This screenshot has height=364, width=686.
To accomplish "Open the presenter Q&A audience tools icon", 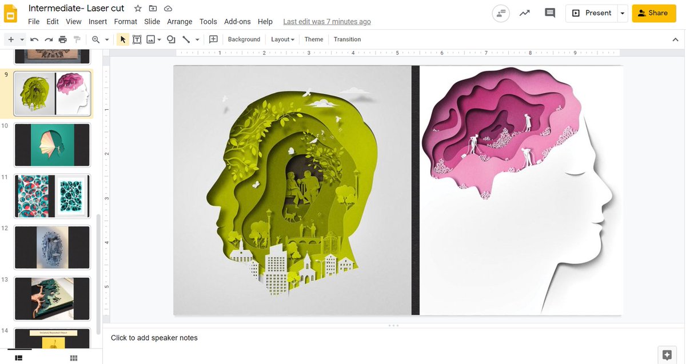I will pos(501,13).
